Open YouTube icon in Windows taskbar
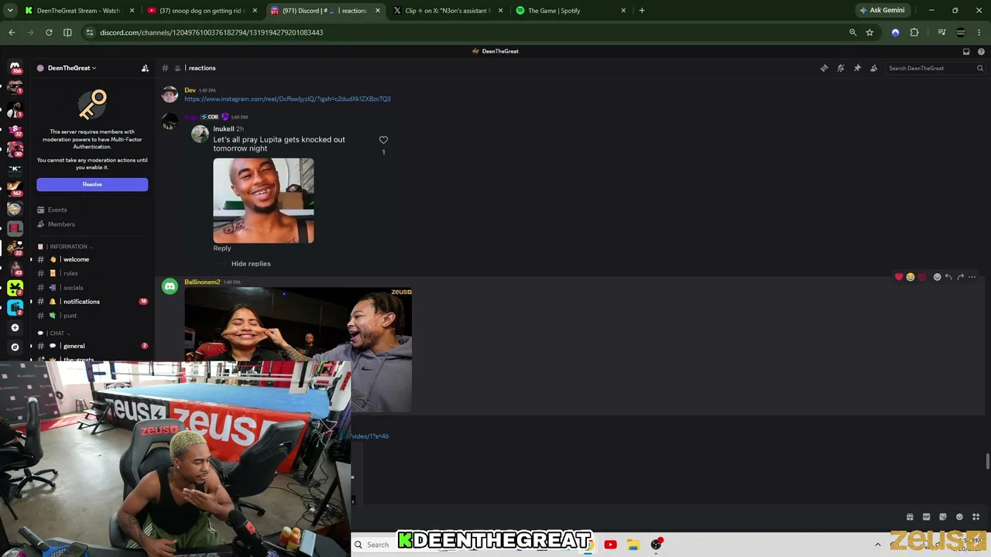This screenshot has height=557, width=991. [610, 545]
